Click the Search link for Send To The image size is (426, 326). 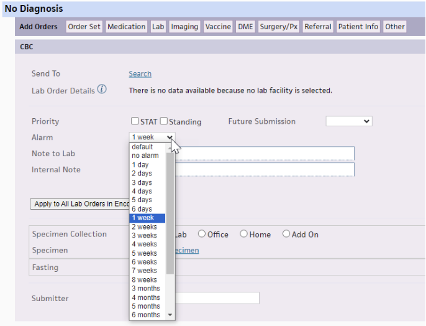[x=140, y=74]
